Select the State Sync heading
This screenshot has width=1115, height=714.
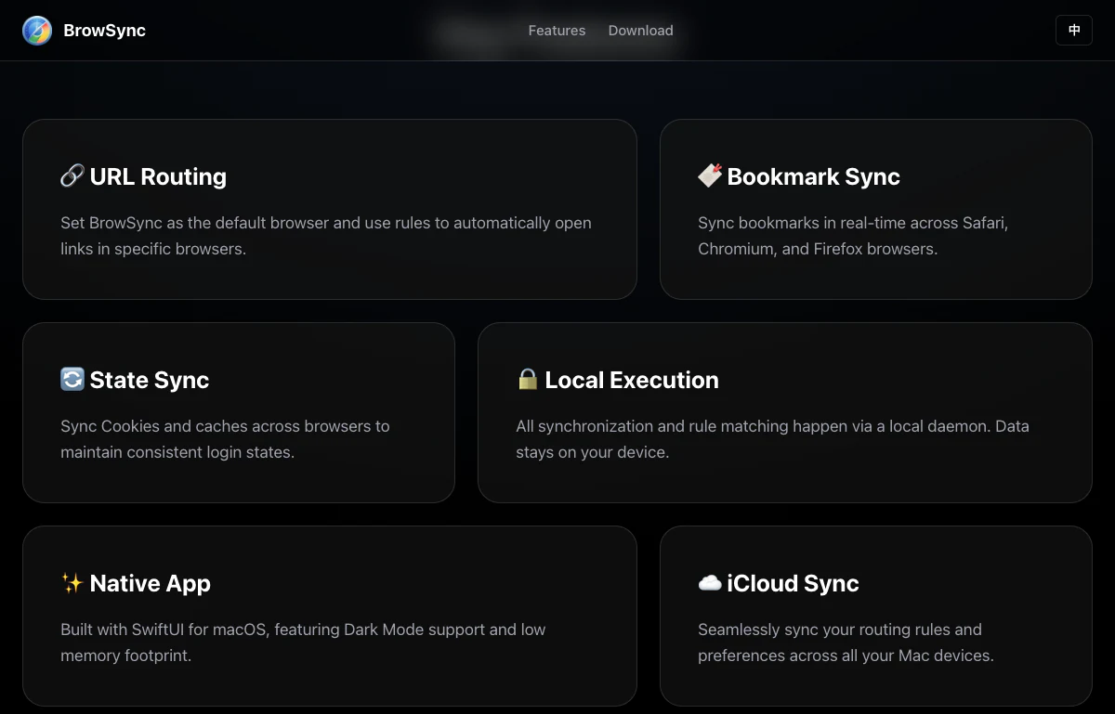click(x=150, y=380)
